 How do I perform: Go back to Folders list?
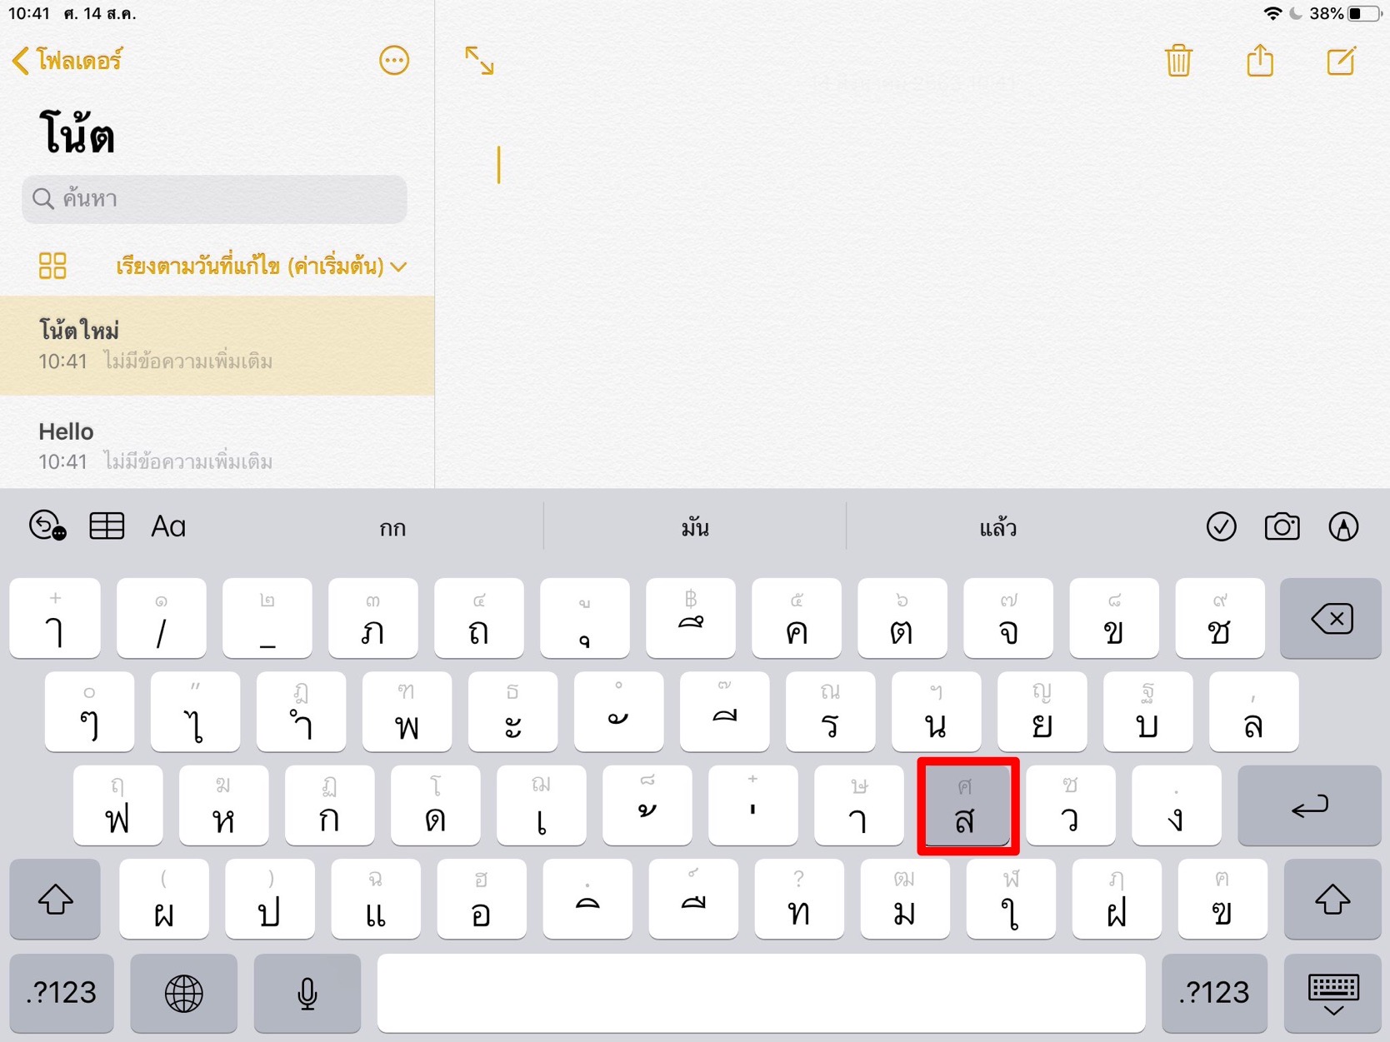(x=67, y=60)
